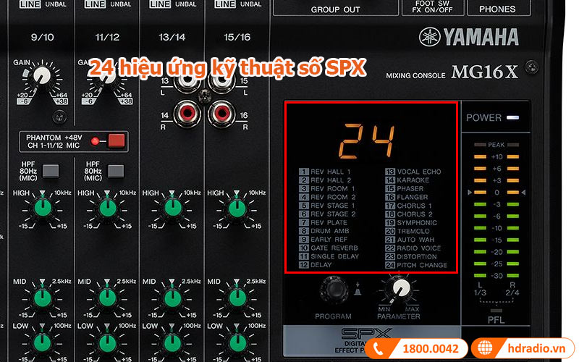The height and width of the screenshot is (362, 579).
Task: Click the HIGH EQ knob on channel 9/10
Action: coord(43,208)
